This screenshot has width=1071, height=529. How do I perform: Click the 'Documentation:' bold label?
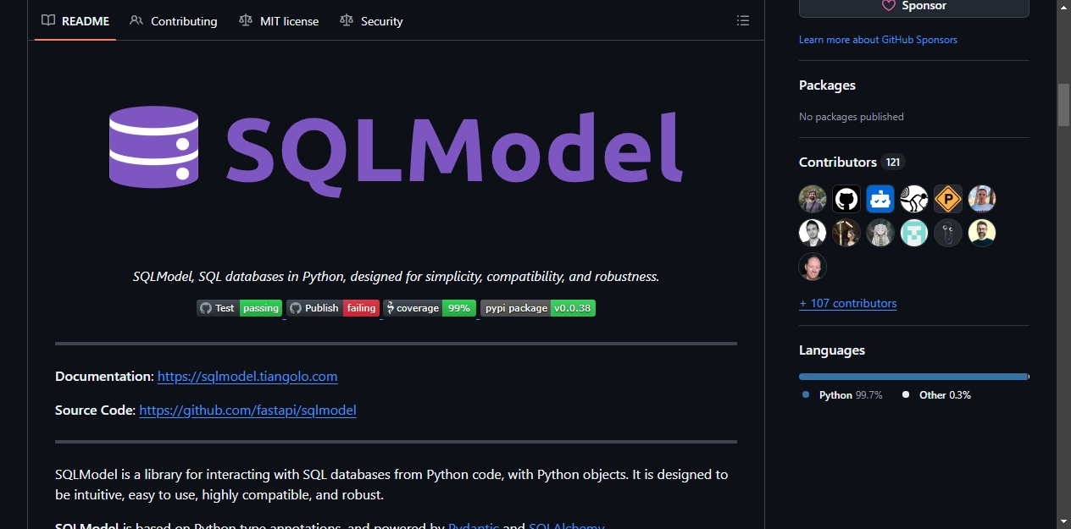click(x=104, y=377)
